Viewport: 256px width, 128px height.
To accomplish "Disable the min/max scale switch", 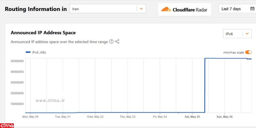I will (x=248, y=52).
